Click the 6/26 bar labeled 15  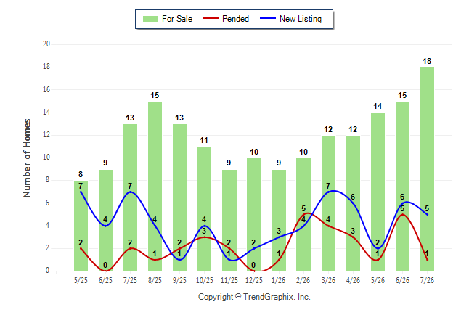pyautogui.click(x=402, y=186)
